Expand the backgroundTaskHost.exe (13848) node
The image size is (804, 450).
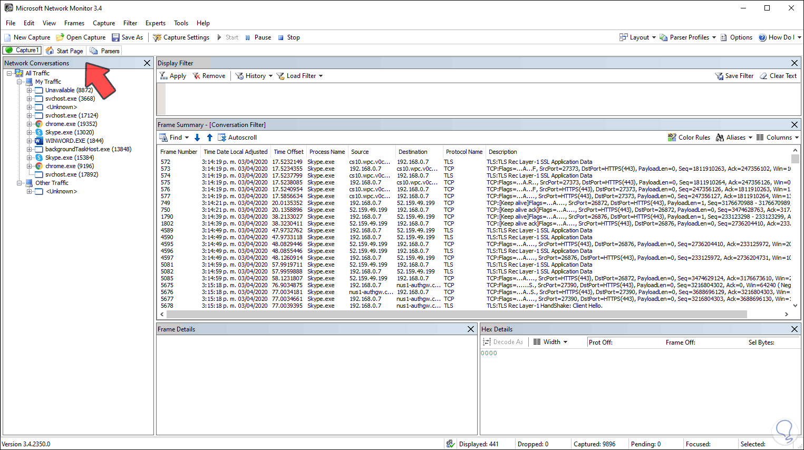(x=30, y=149)
